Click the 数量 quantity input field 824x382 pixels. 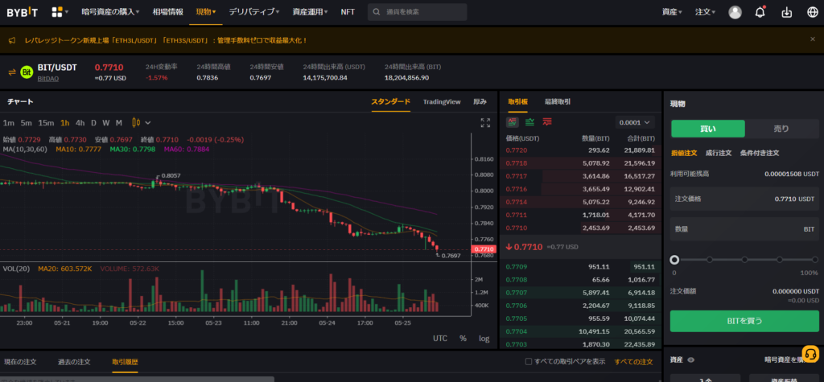click(744, 229)
